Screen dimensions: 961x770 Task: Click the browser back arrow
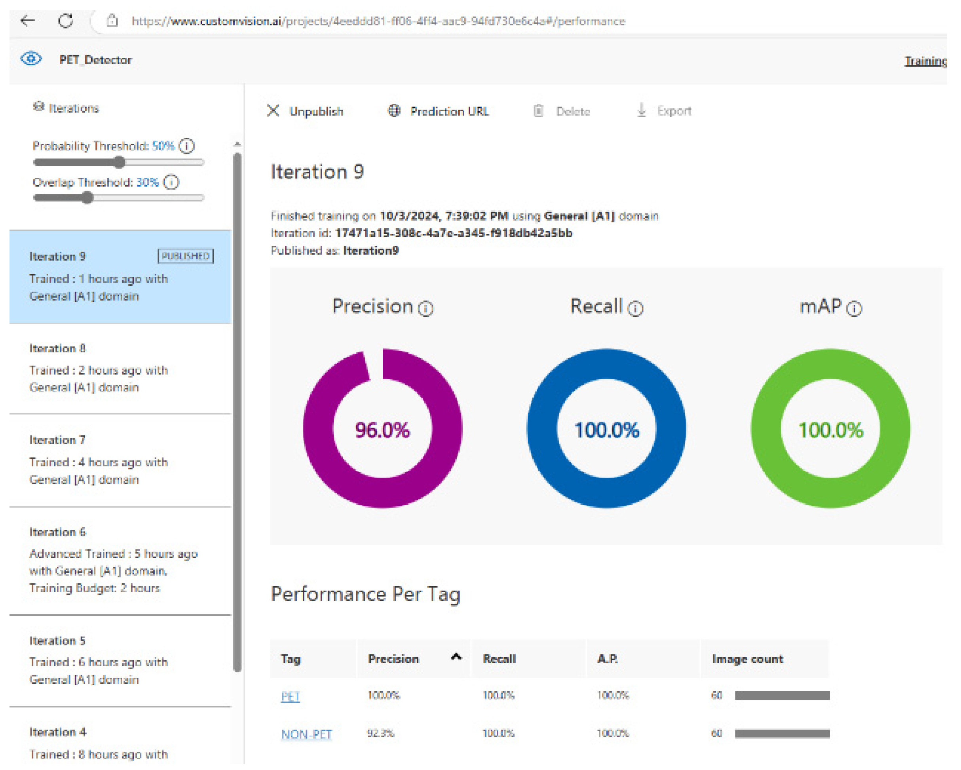[x=28, y=21]
